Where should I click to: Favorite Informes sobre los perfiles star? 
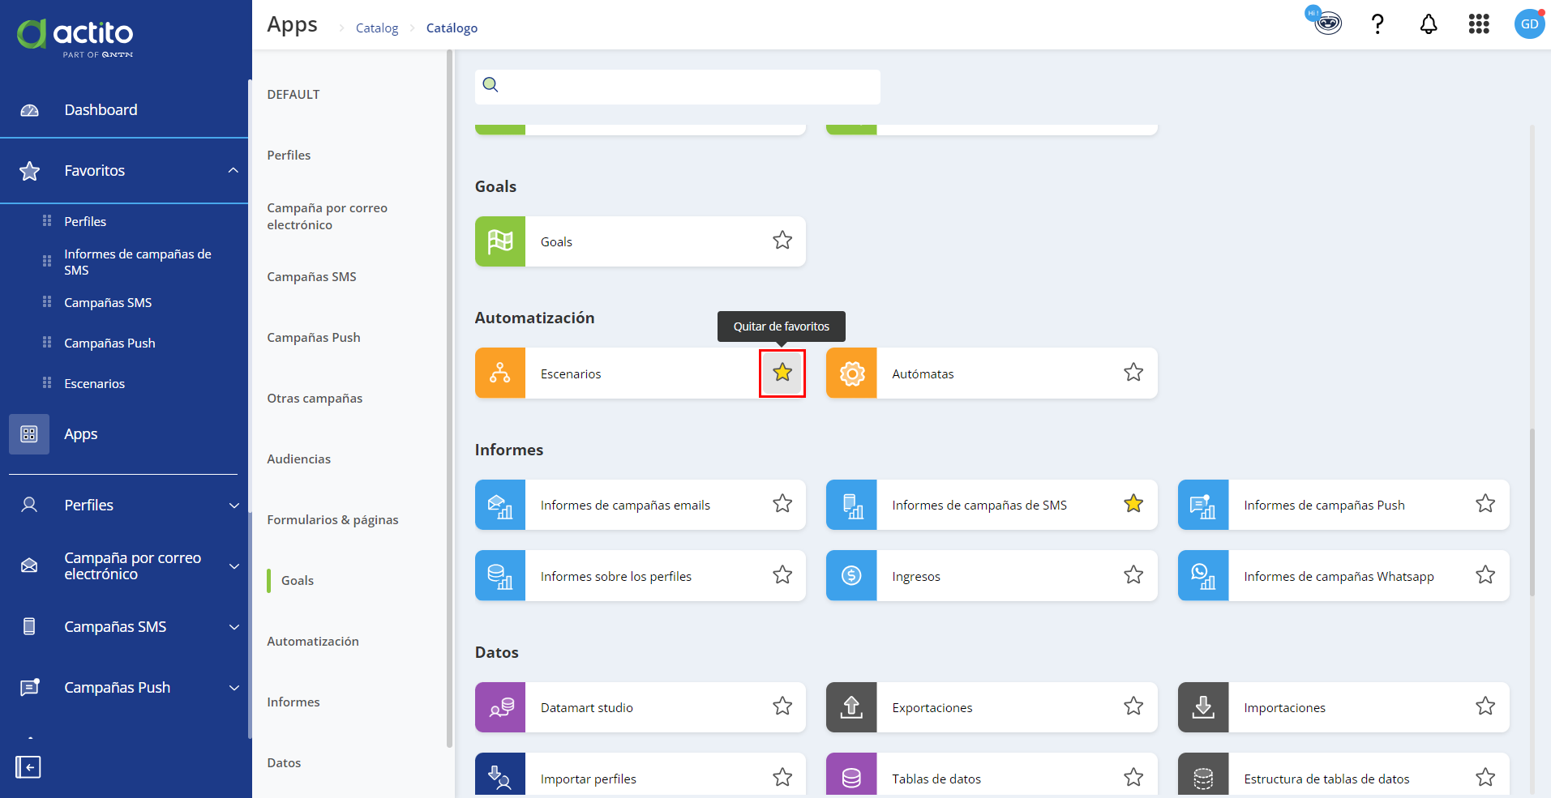pyautogui.click(x=782, y=574)
